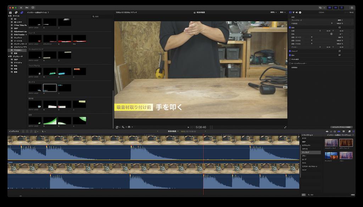The width and height of the screenshot is (363, 207).
Task: Open the keyword editor key icon
Action: [27, 8]
